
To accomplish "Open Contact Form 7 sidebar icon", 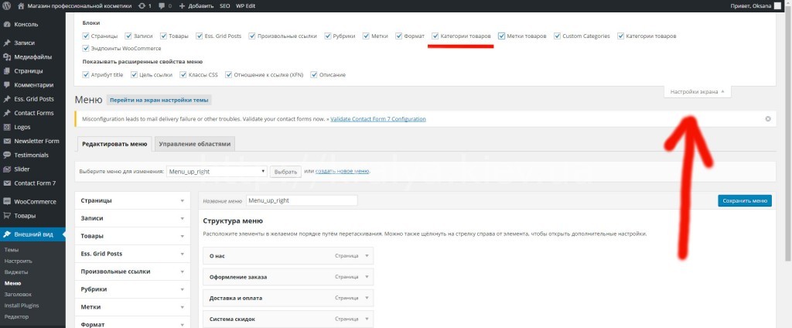I will pos(7,183).
